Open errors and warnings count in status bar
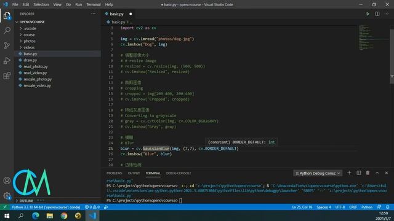 (92, 207)
